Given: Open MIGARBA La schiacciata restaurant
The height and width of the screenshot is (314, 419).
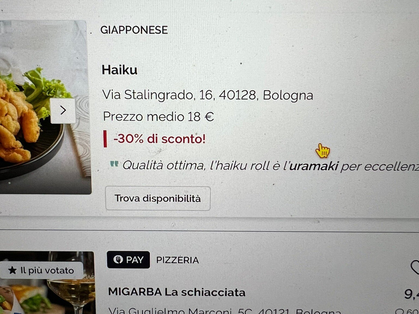Looking at the screenshot, I should (177, 292).
